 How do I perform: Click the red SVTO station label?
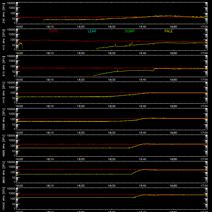(54, 31)
